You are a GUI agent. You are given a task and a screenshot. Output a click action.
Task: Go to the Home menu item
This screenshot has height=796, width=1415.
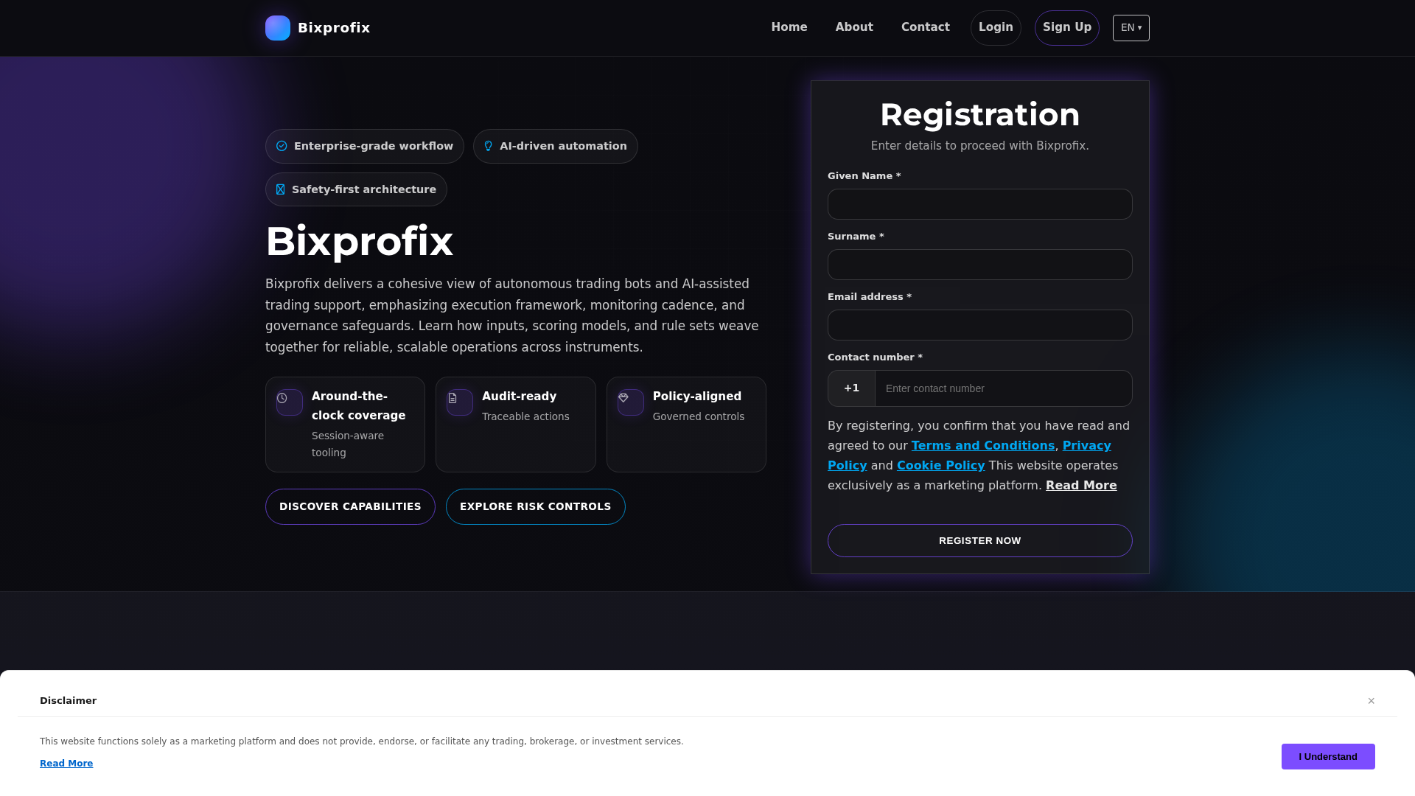(x=789, y=27)
